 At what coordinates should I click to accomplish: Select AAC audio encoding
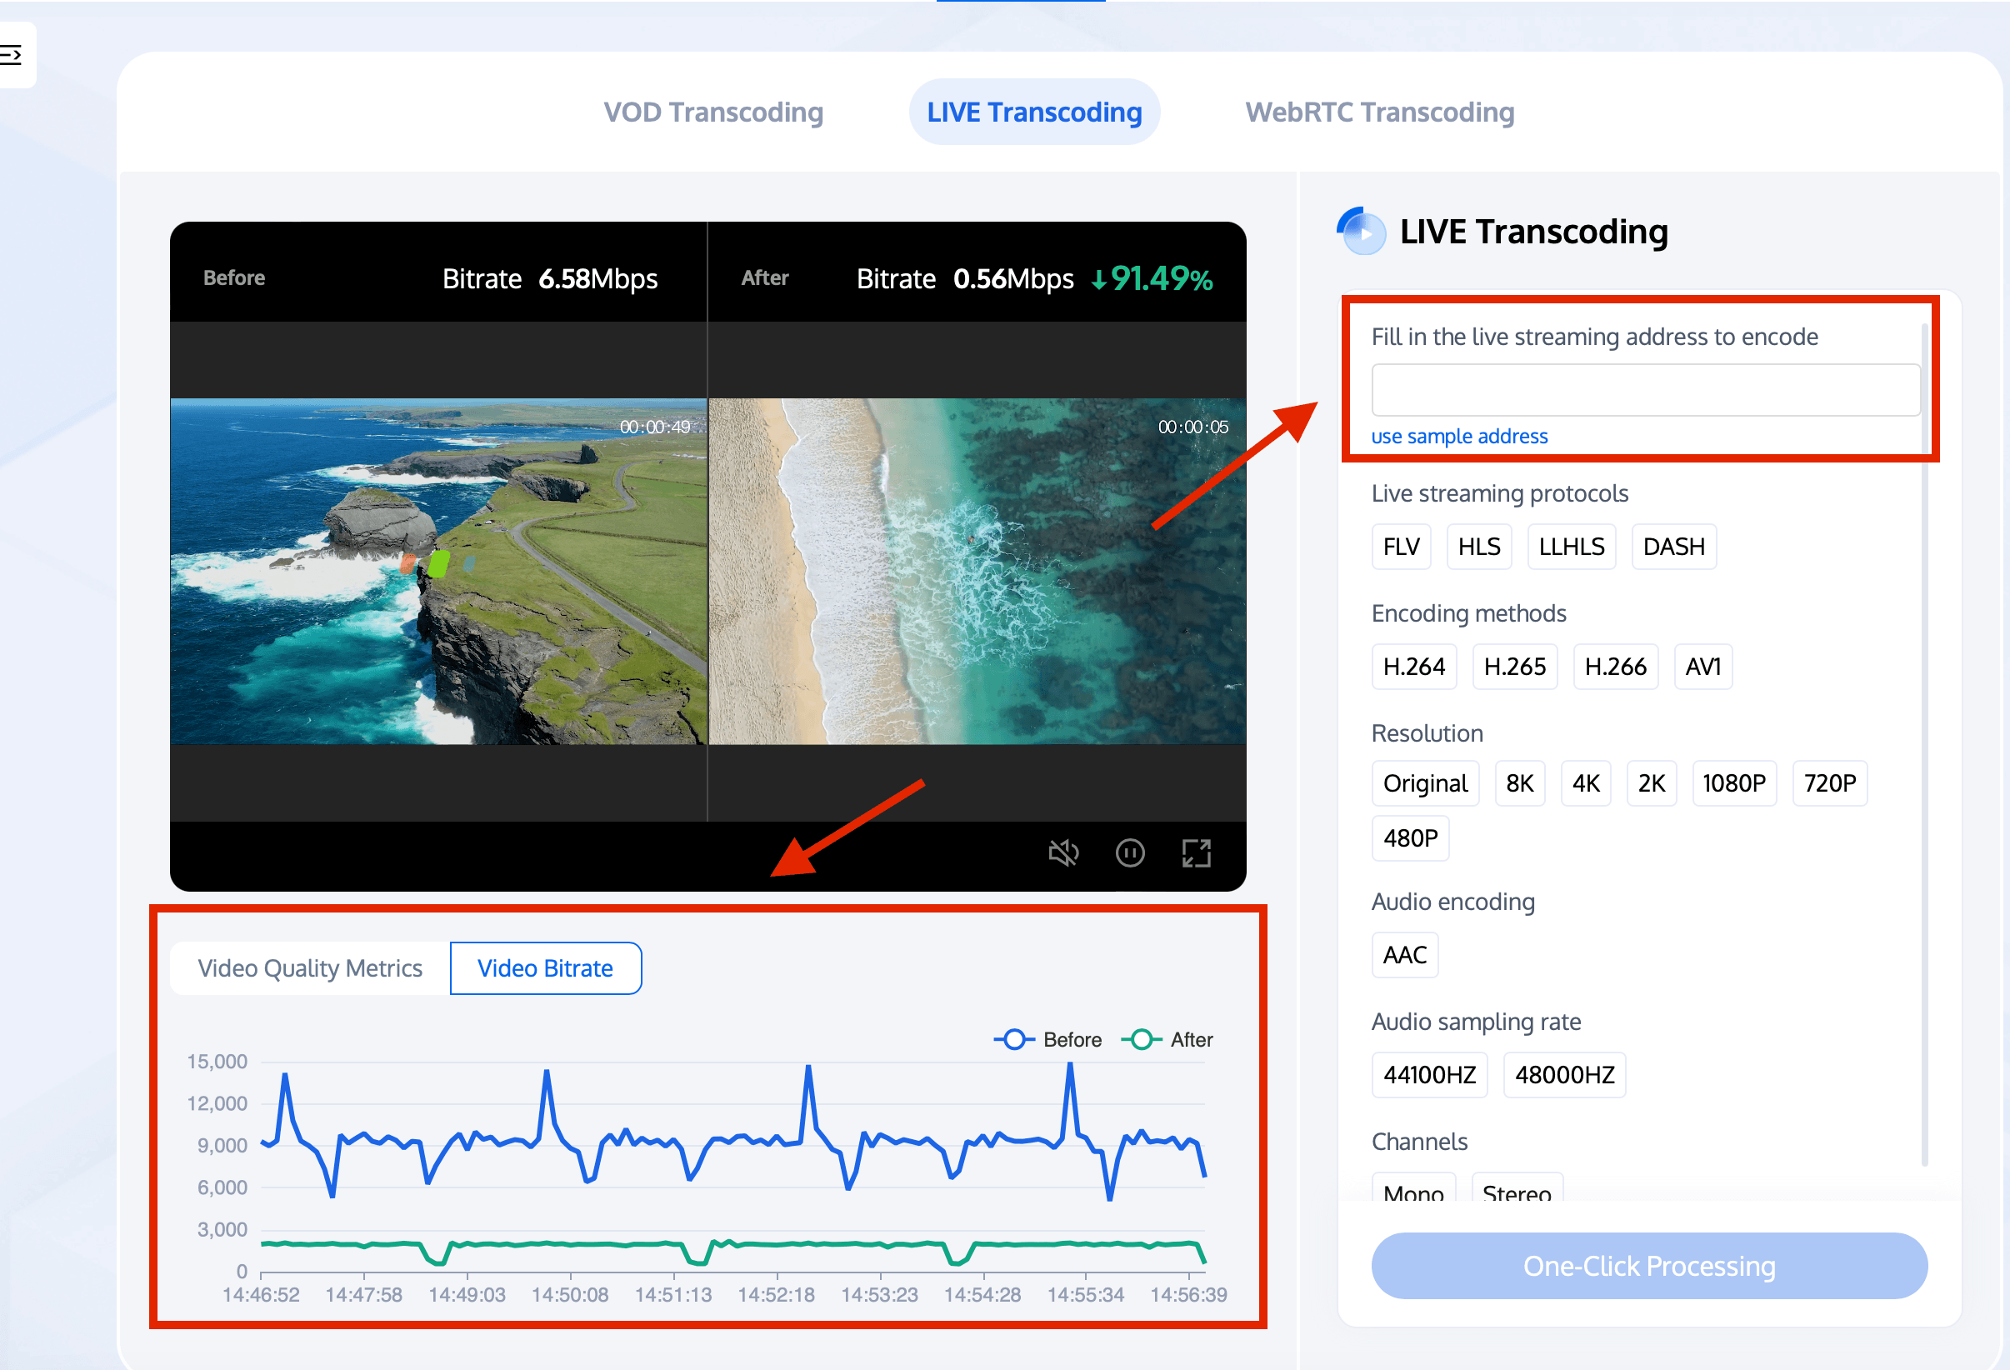tap(1404, 955)
